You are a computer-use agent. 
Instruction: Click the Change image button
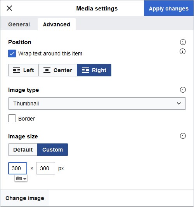click(x=25, y=198)
